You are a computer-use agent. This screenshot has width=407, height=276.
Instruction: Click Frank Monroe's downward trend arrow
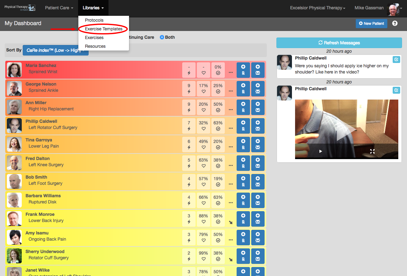pos(231,222)
